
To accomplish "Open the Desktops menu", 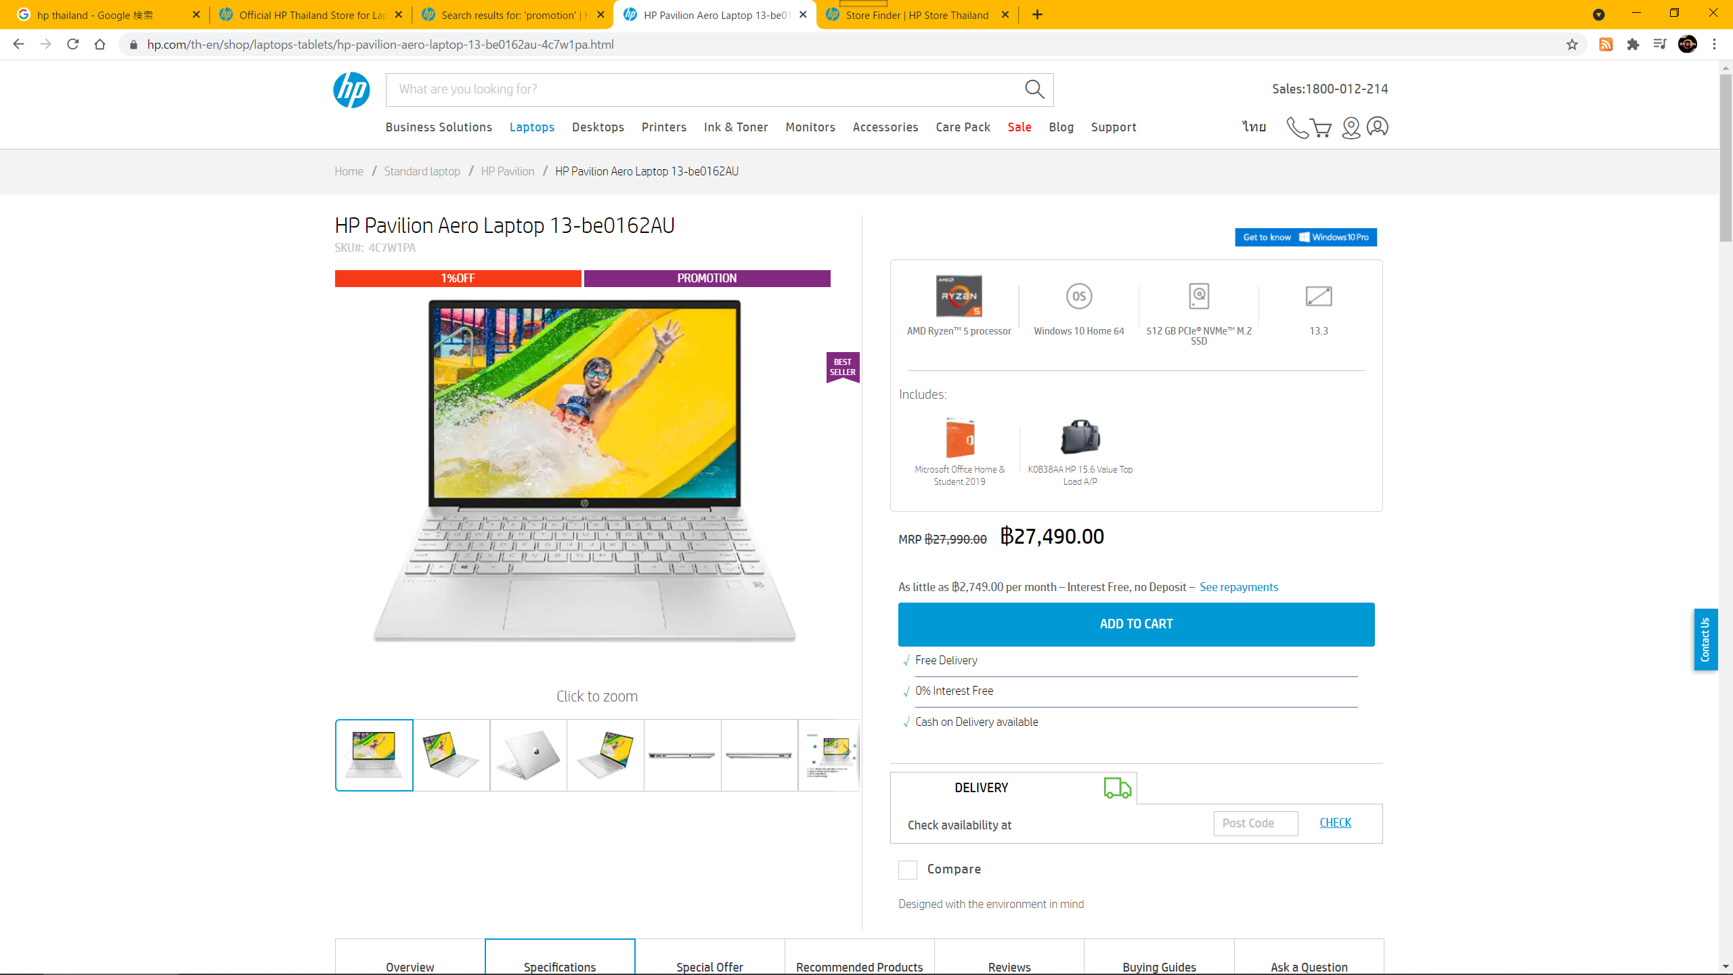I will [598, 127].
